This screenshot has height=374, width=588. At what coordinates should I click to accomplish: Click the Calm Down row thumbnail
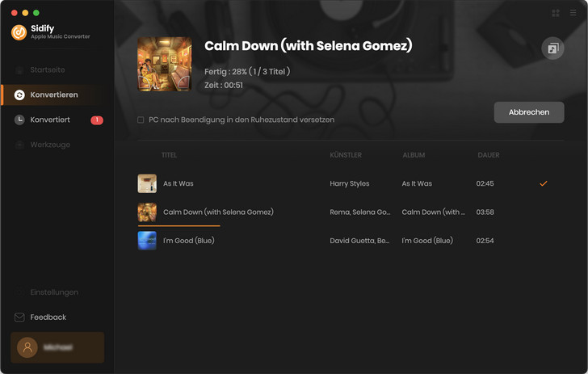(x=147, y=212)
